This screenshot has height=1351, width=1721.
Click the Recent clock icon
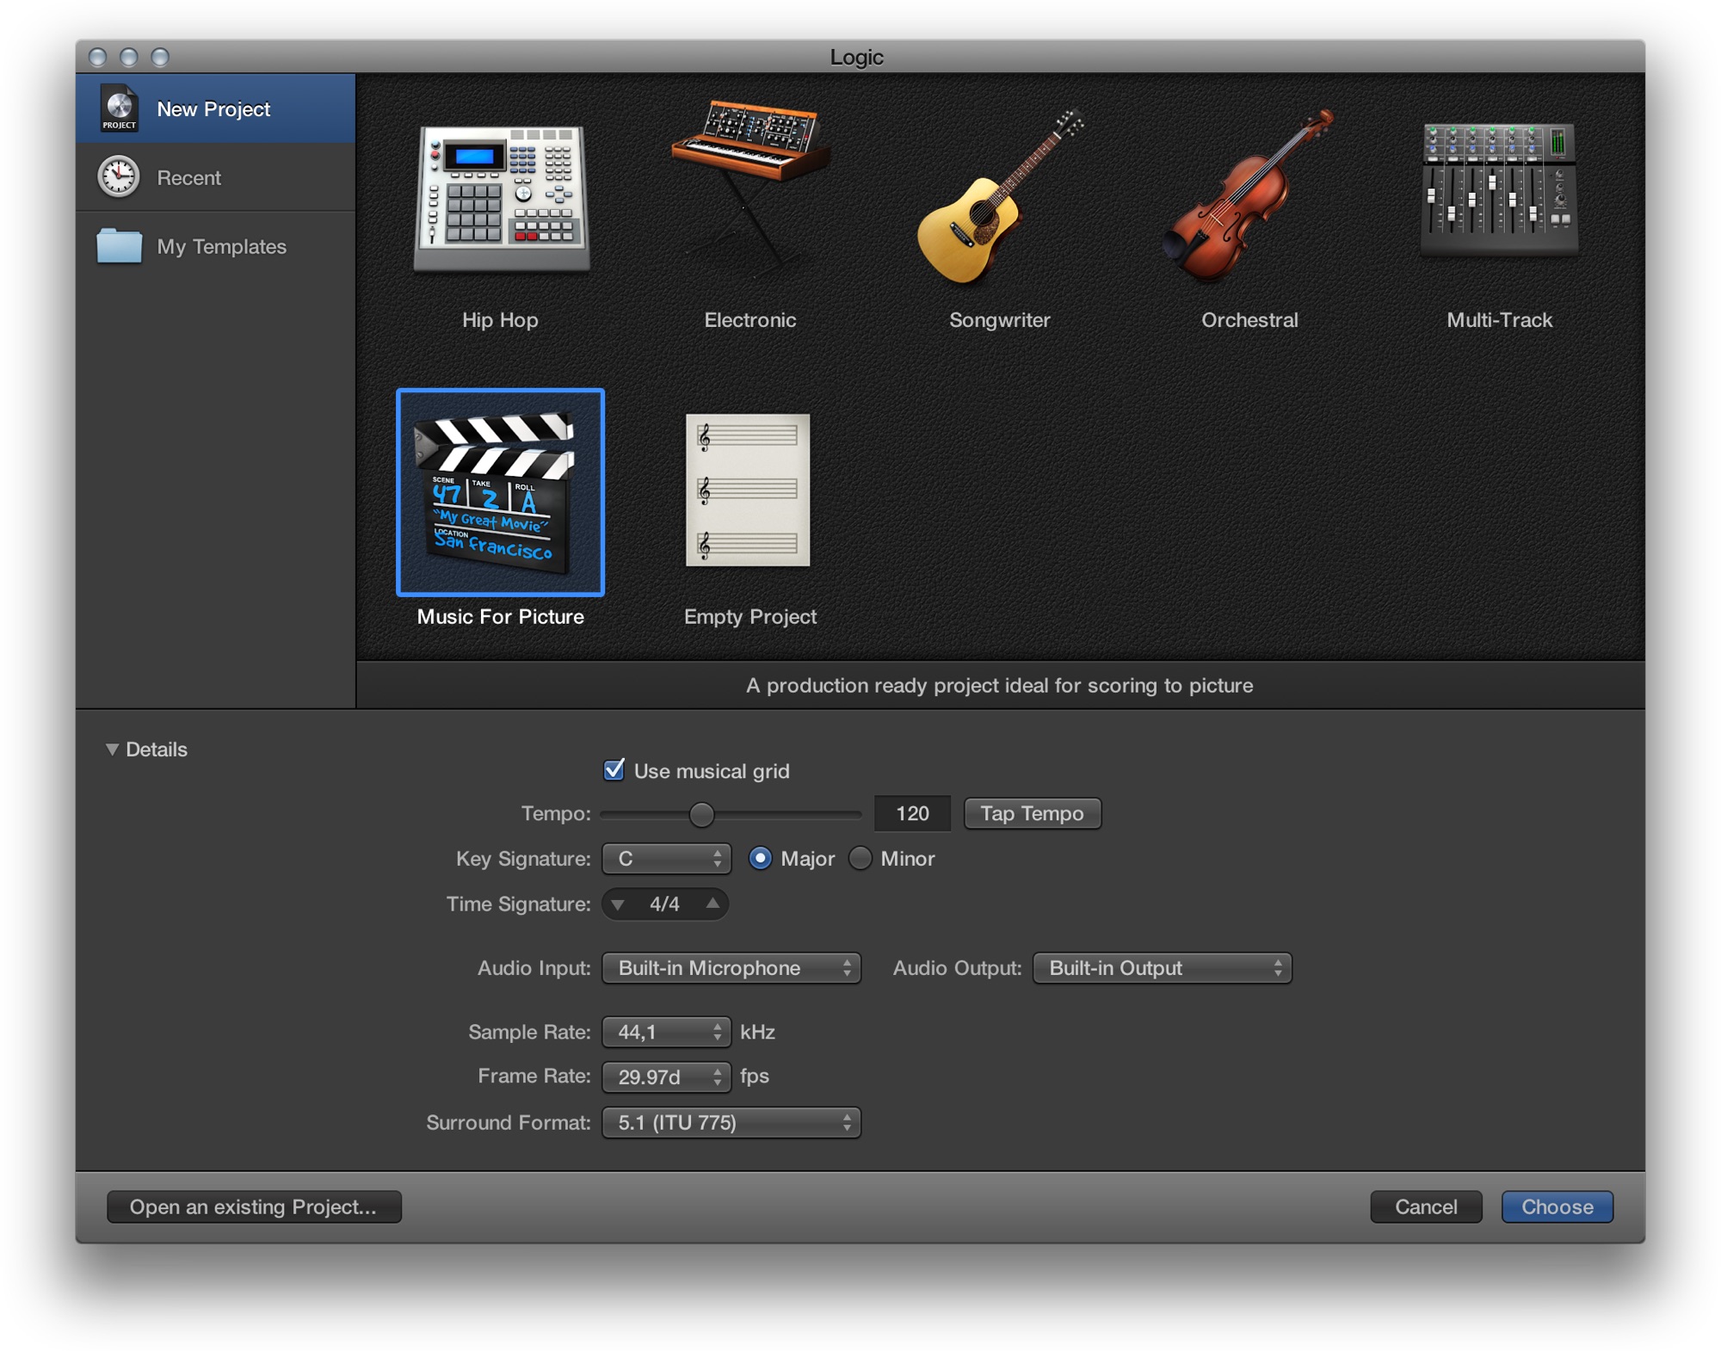coord(119,177)
